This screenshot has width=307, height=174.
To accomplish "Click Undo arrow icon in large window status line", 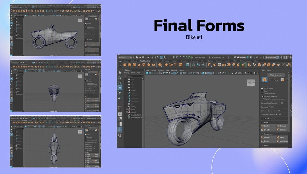I will [x=146, y=57].
